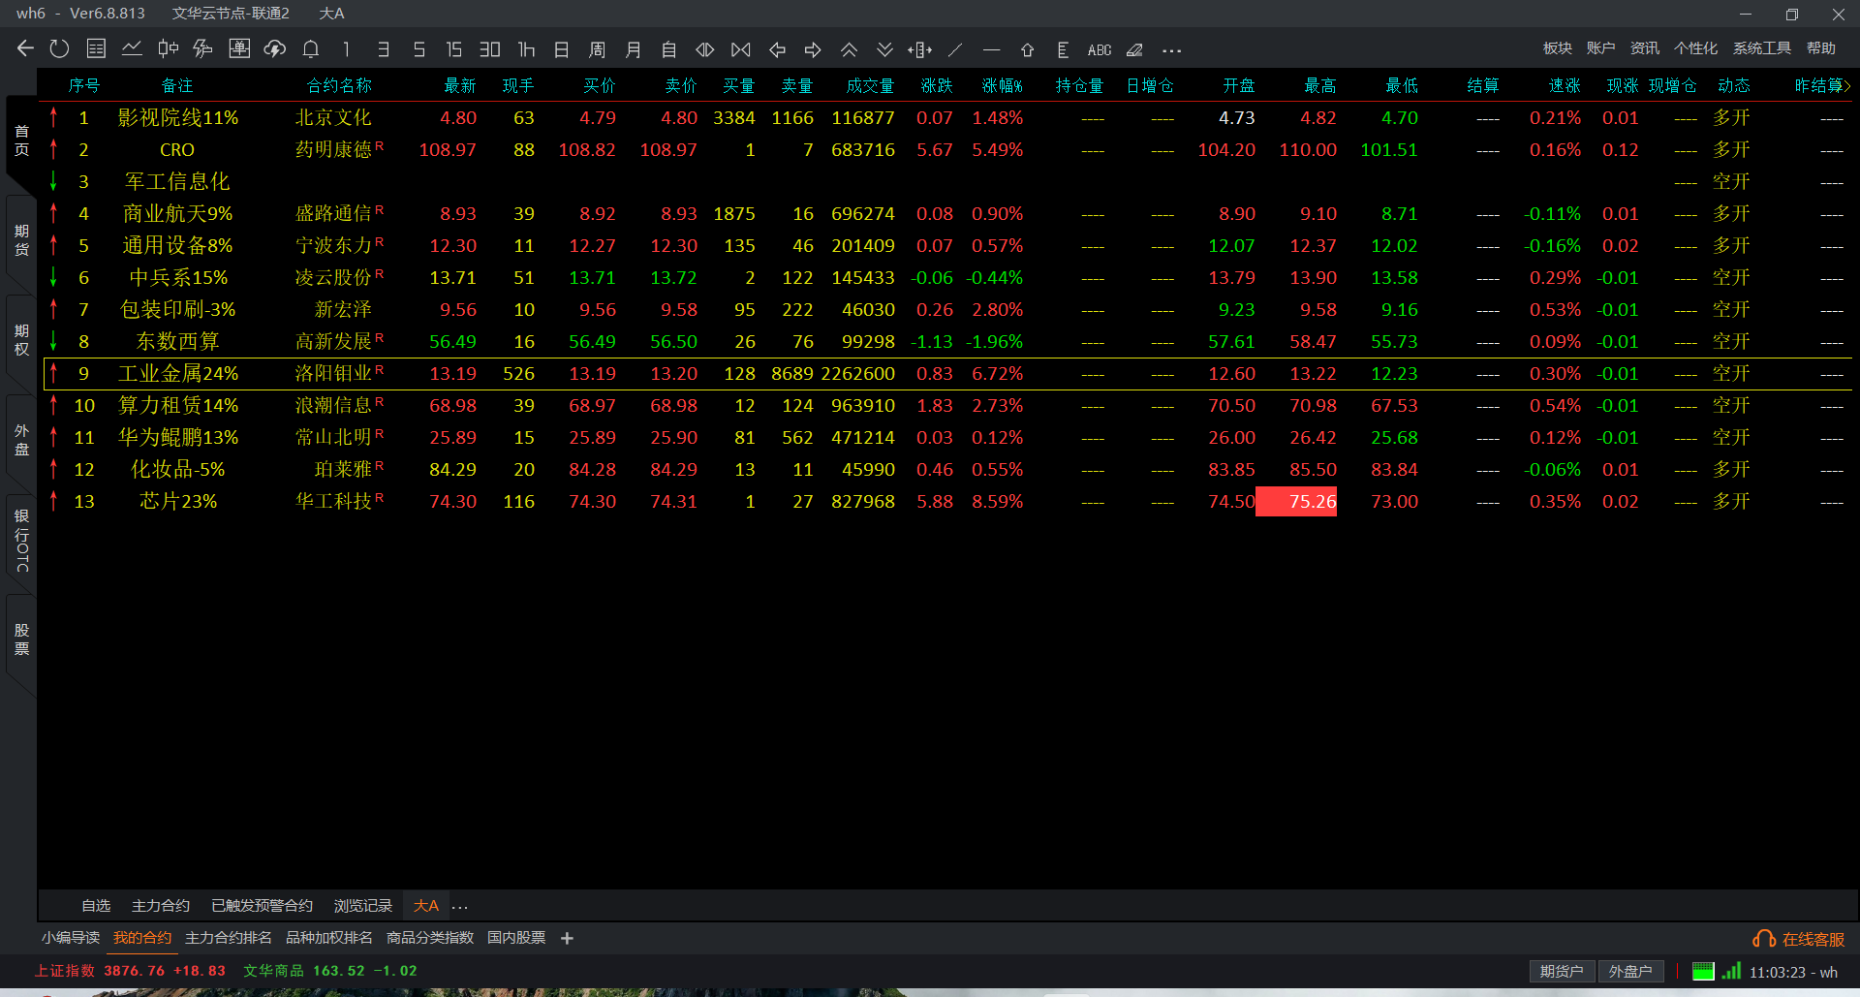
Task: Click the order entry (单) icon
Action: click(x=239, y=48)
